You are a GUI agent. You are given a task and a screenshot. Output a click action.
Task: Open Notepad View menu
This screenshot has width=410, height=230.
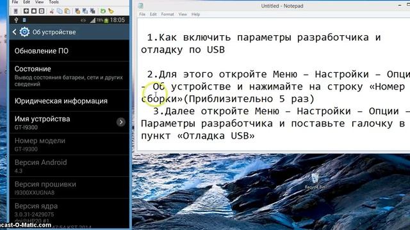point(183,14)
